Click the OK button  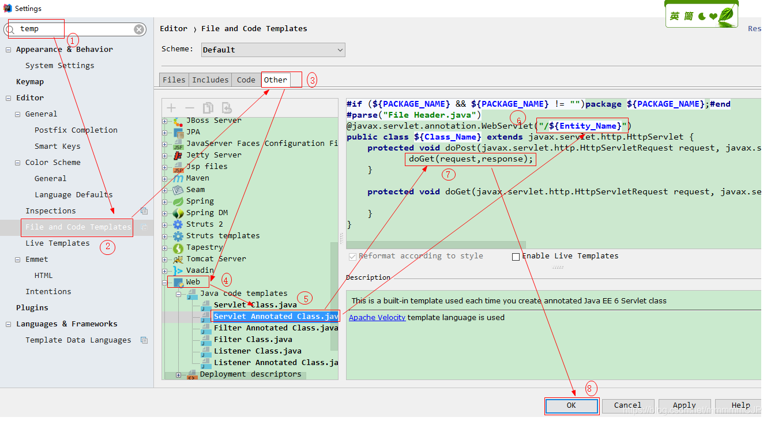(x=572, y=405)
